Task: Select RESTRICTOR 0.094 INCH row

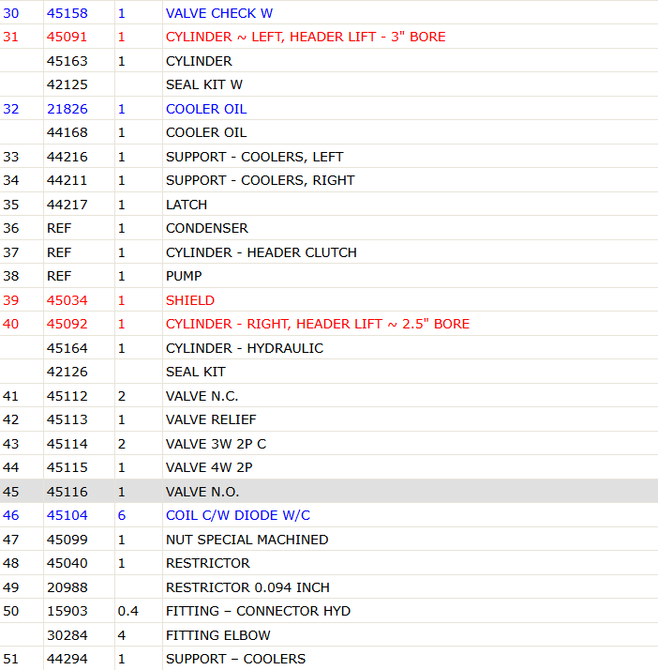Action: pos(329,587)
